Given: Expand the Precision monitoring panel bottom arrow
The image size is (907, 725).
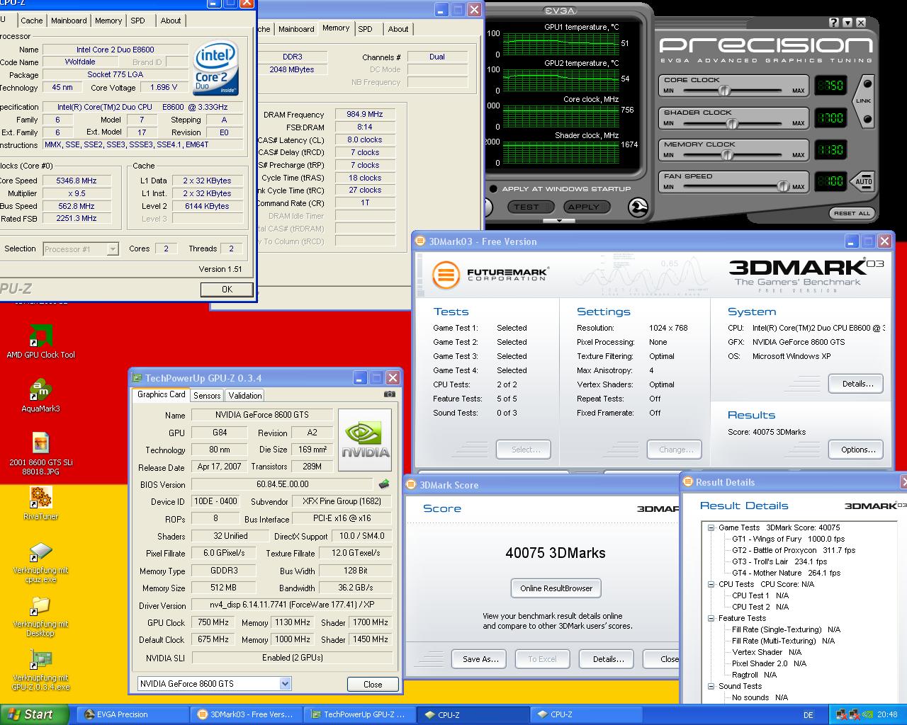Looking at the screenshot, I should tap(560, 221).
